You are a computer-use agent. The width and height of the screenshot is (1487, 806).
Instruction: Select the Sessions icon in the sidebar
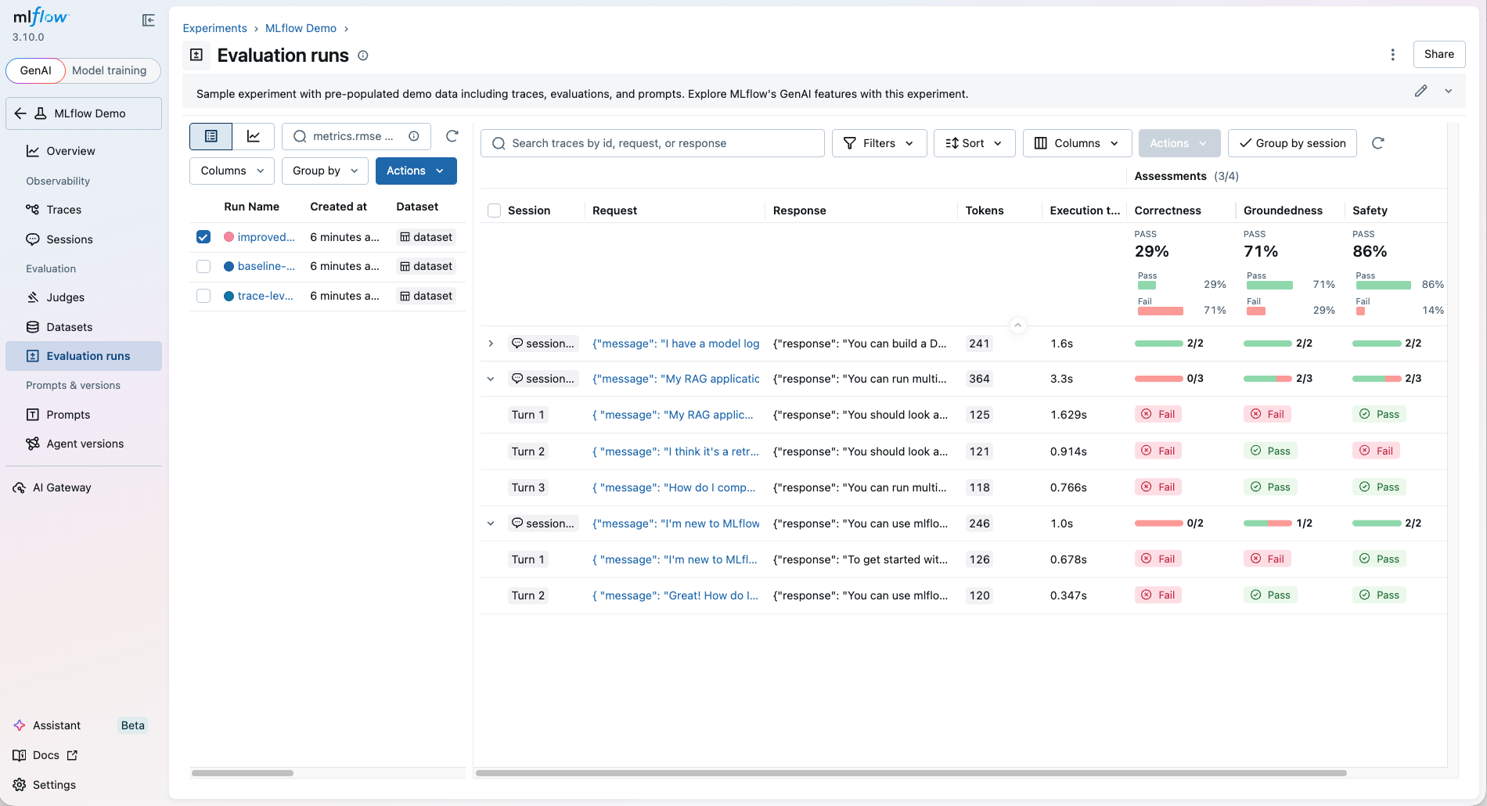click(x=32, y=239)
